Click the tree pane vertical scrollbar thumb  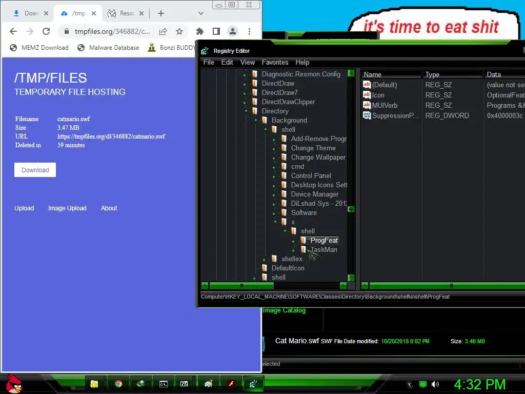click(x=351, y=209)
